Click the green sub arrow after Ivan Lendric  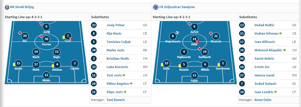276,92
